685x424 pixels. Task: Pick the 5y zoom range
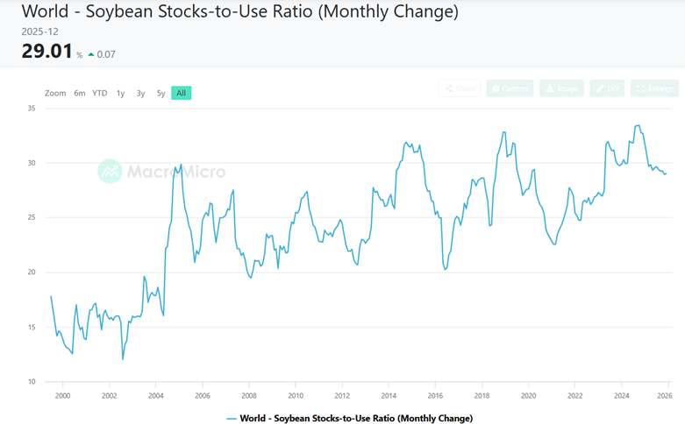[161, 93]
